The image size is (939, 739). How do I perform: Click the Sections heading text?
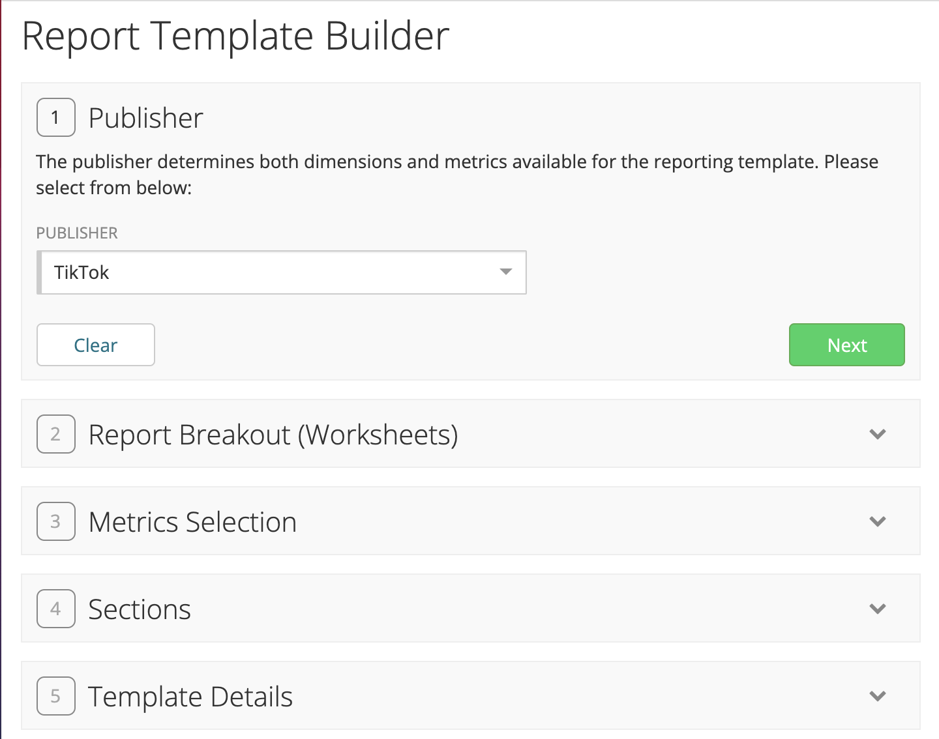click(x=140, y=609)
